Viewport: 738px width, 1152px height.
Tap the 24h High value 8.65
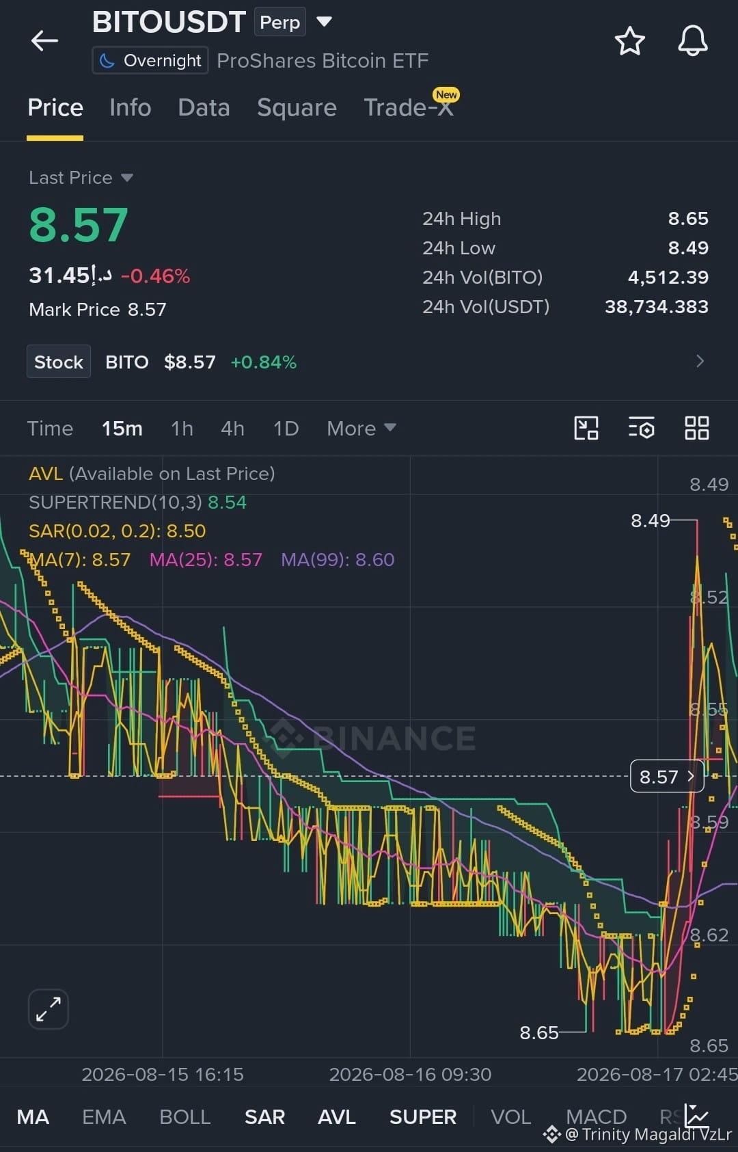click(688, 219)
